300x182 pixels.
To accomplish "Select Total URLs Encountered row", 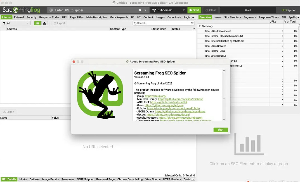I will (x=247, y=31).
